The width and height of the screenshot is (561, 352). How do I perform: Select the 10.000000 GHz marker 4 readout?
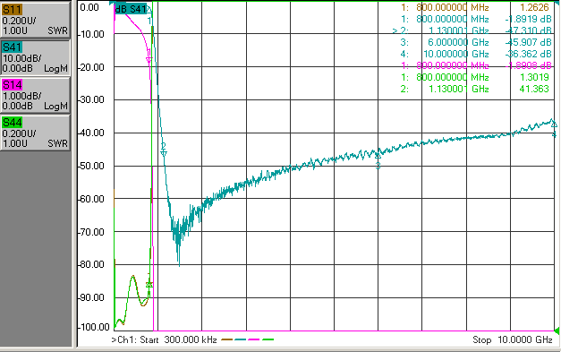[x=476, y=54]
